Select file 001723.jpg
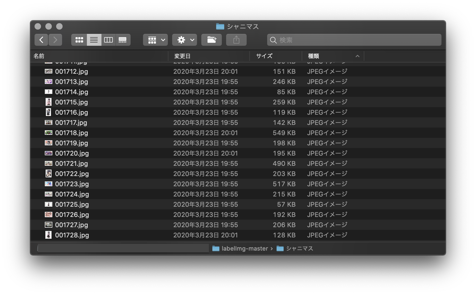This screenshot has width=476, height=295. [x=72, y=184]
